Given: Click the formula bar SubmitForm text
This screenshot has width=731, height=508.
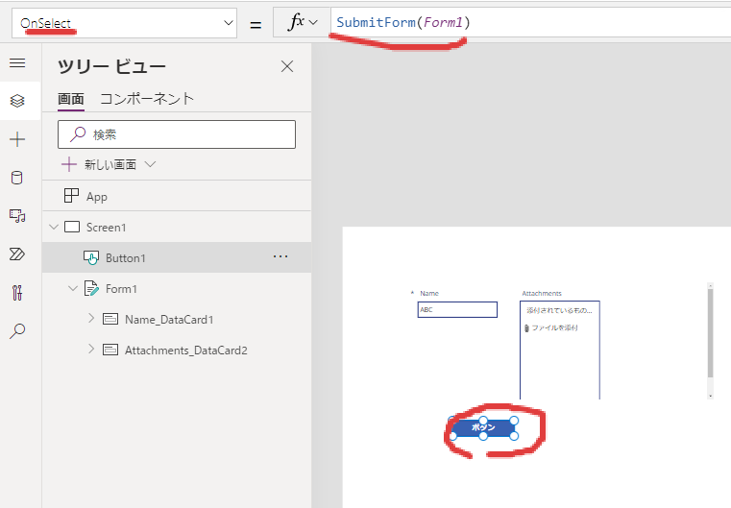Looking at the screenshot, I should tap(403, 23).
